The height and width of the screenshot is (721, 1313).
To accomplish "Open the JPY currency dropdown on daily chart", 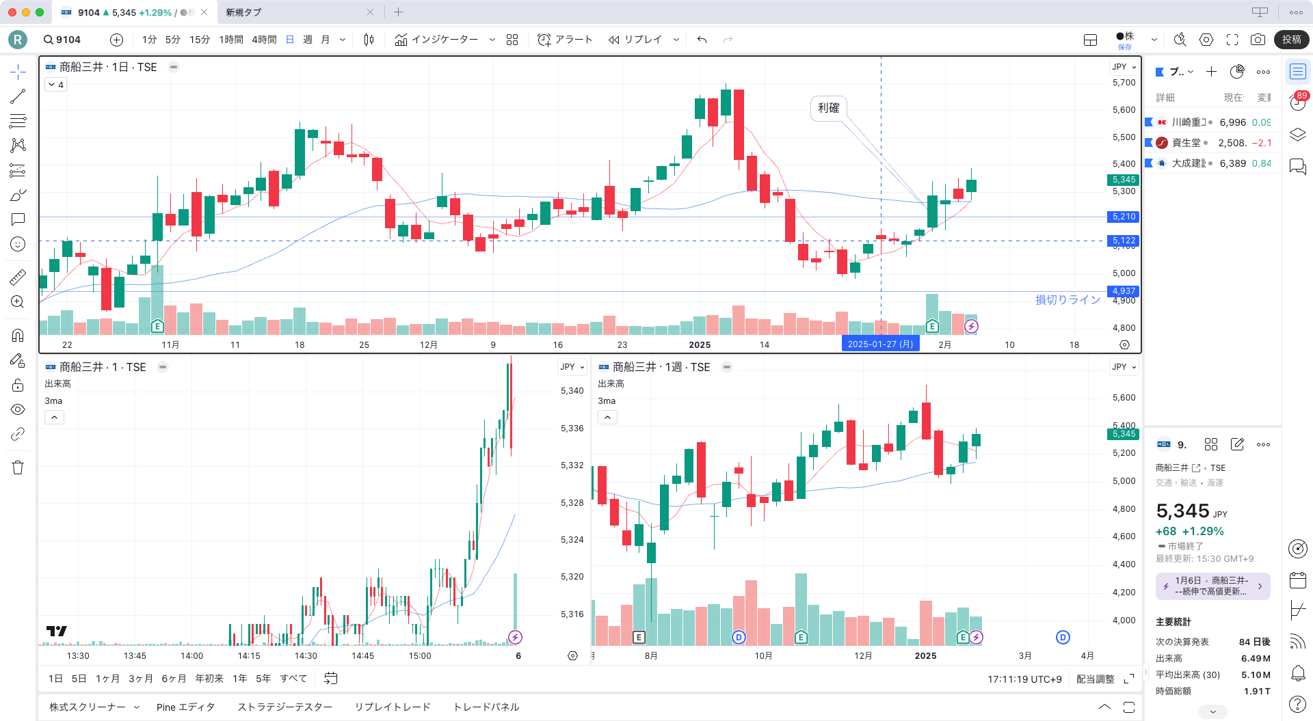I will point(1124,67).
